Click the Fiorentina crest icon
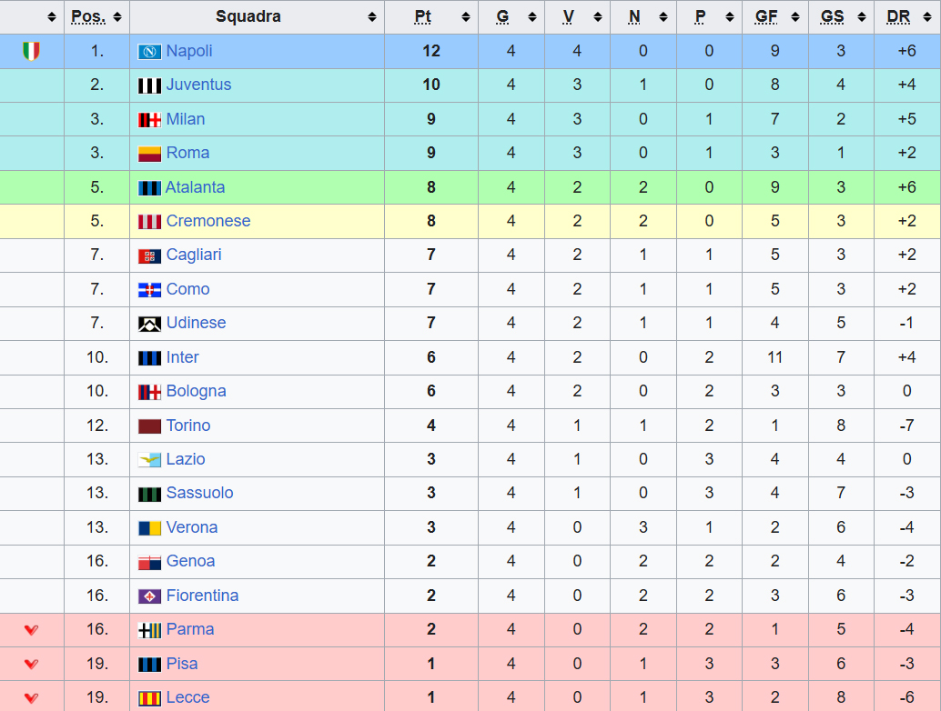Image resolution: width=941 pixels, height=711 pixels. pyautogui.click(x=149, y=596)
